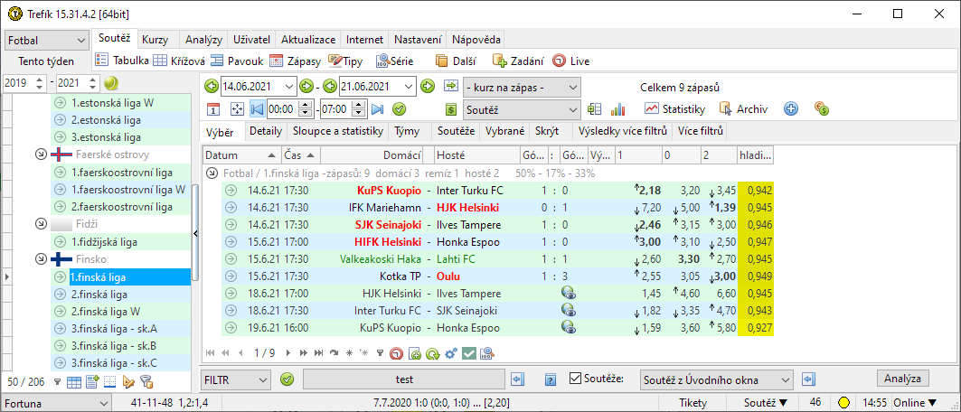
Task: Open the Kurzy menu tab
Action: click(x=155, y=40)
